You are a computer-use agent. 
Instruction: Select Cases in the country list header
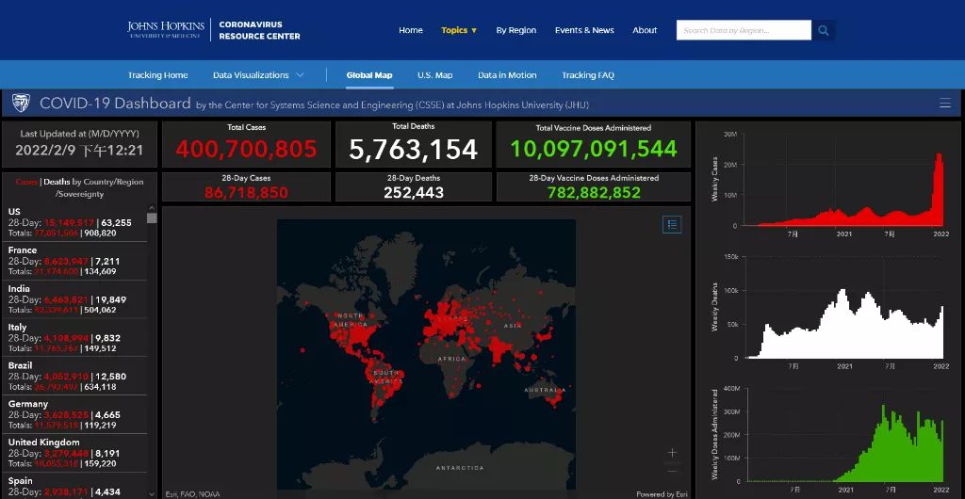26,182
